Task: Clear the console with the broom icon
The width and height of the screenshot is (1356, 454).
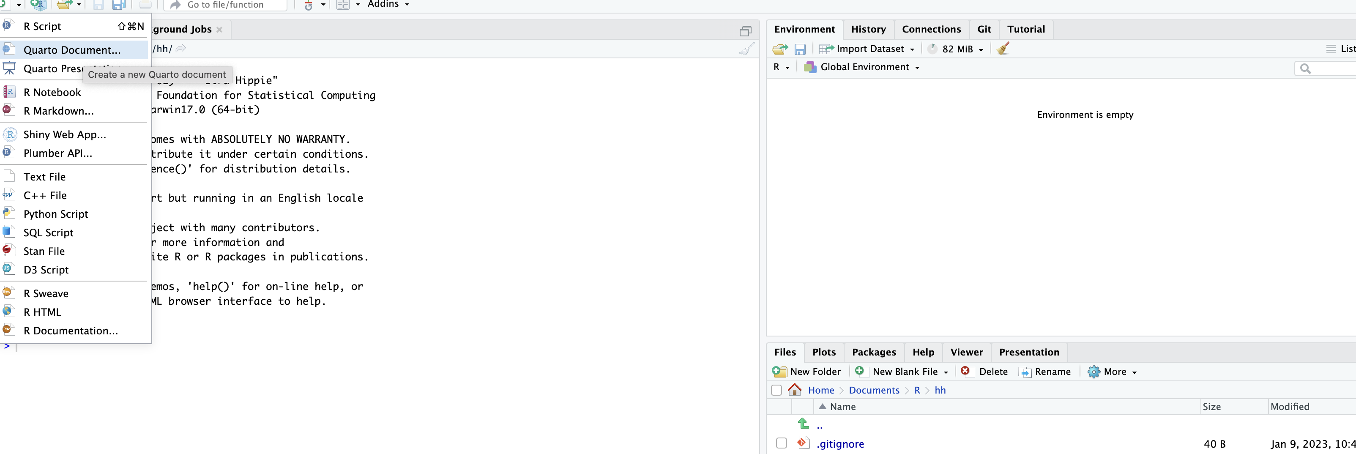Action: tap(746, 49)
